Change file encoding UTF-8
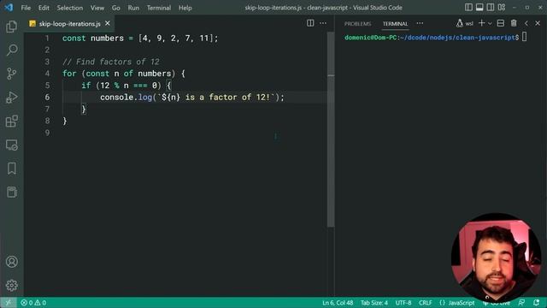Screen dimensions: 547x308 pos(403,303)
